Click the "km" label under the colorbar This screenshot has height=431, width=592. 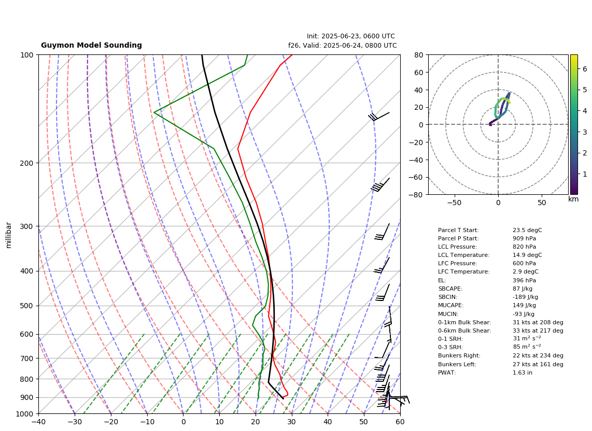coord(573,199)
